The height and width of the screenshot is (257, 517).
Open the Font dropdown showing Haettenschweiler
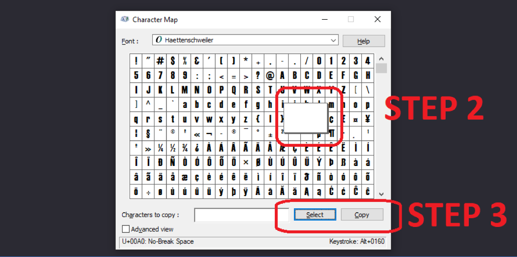tap(245, 40)
